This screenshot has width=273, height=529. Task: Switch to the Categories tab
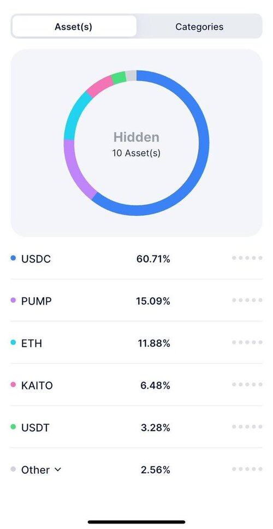click(199, 27)
